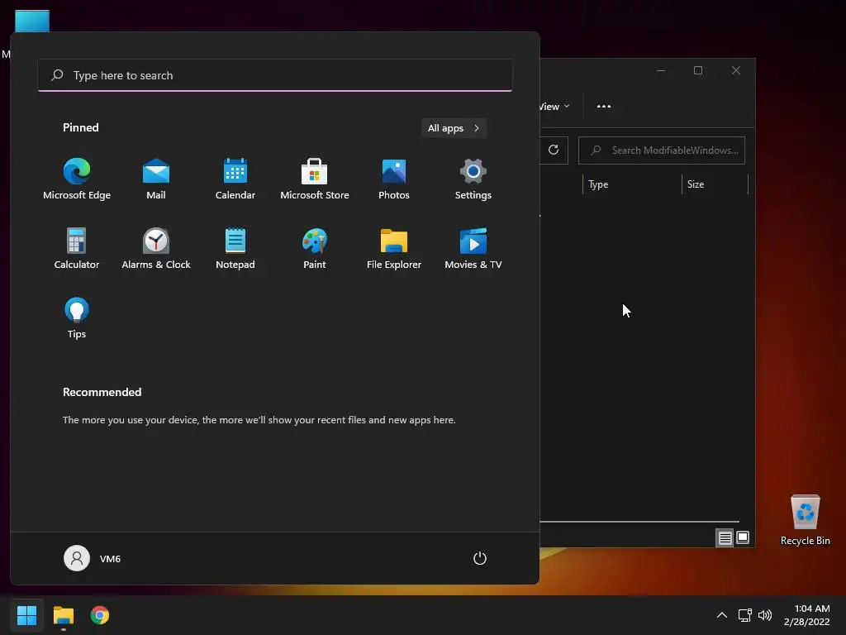Open File Explorer from the taskbar
846x635 pixels.
(63, 615)
